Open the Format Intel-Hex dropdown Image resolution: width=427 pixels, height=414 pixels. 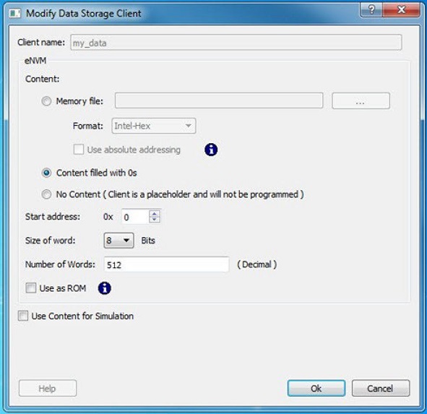[x=154, y=126]
